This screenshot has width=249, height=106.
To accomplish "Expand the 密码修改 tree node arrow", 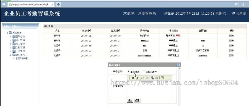I will pyautogui.click(x=11, y=37).
